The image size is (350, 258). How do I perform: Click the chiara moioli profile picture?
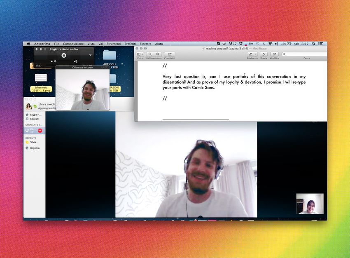(28, 106)
